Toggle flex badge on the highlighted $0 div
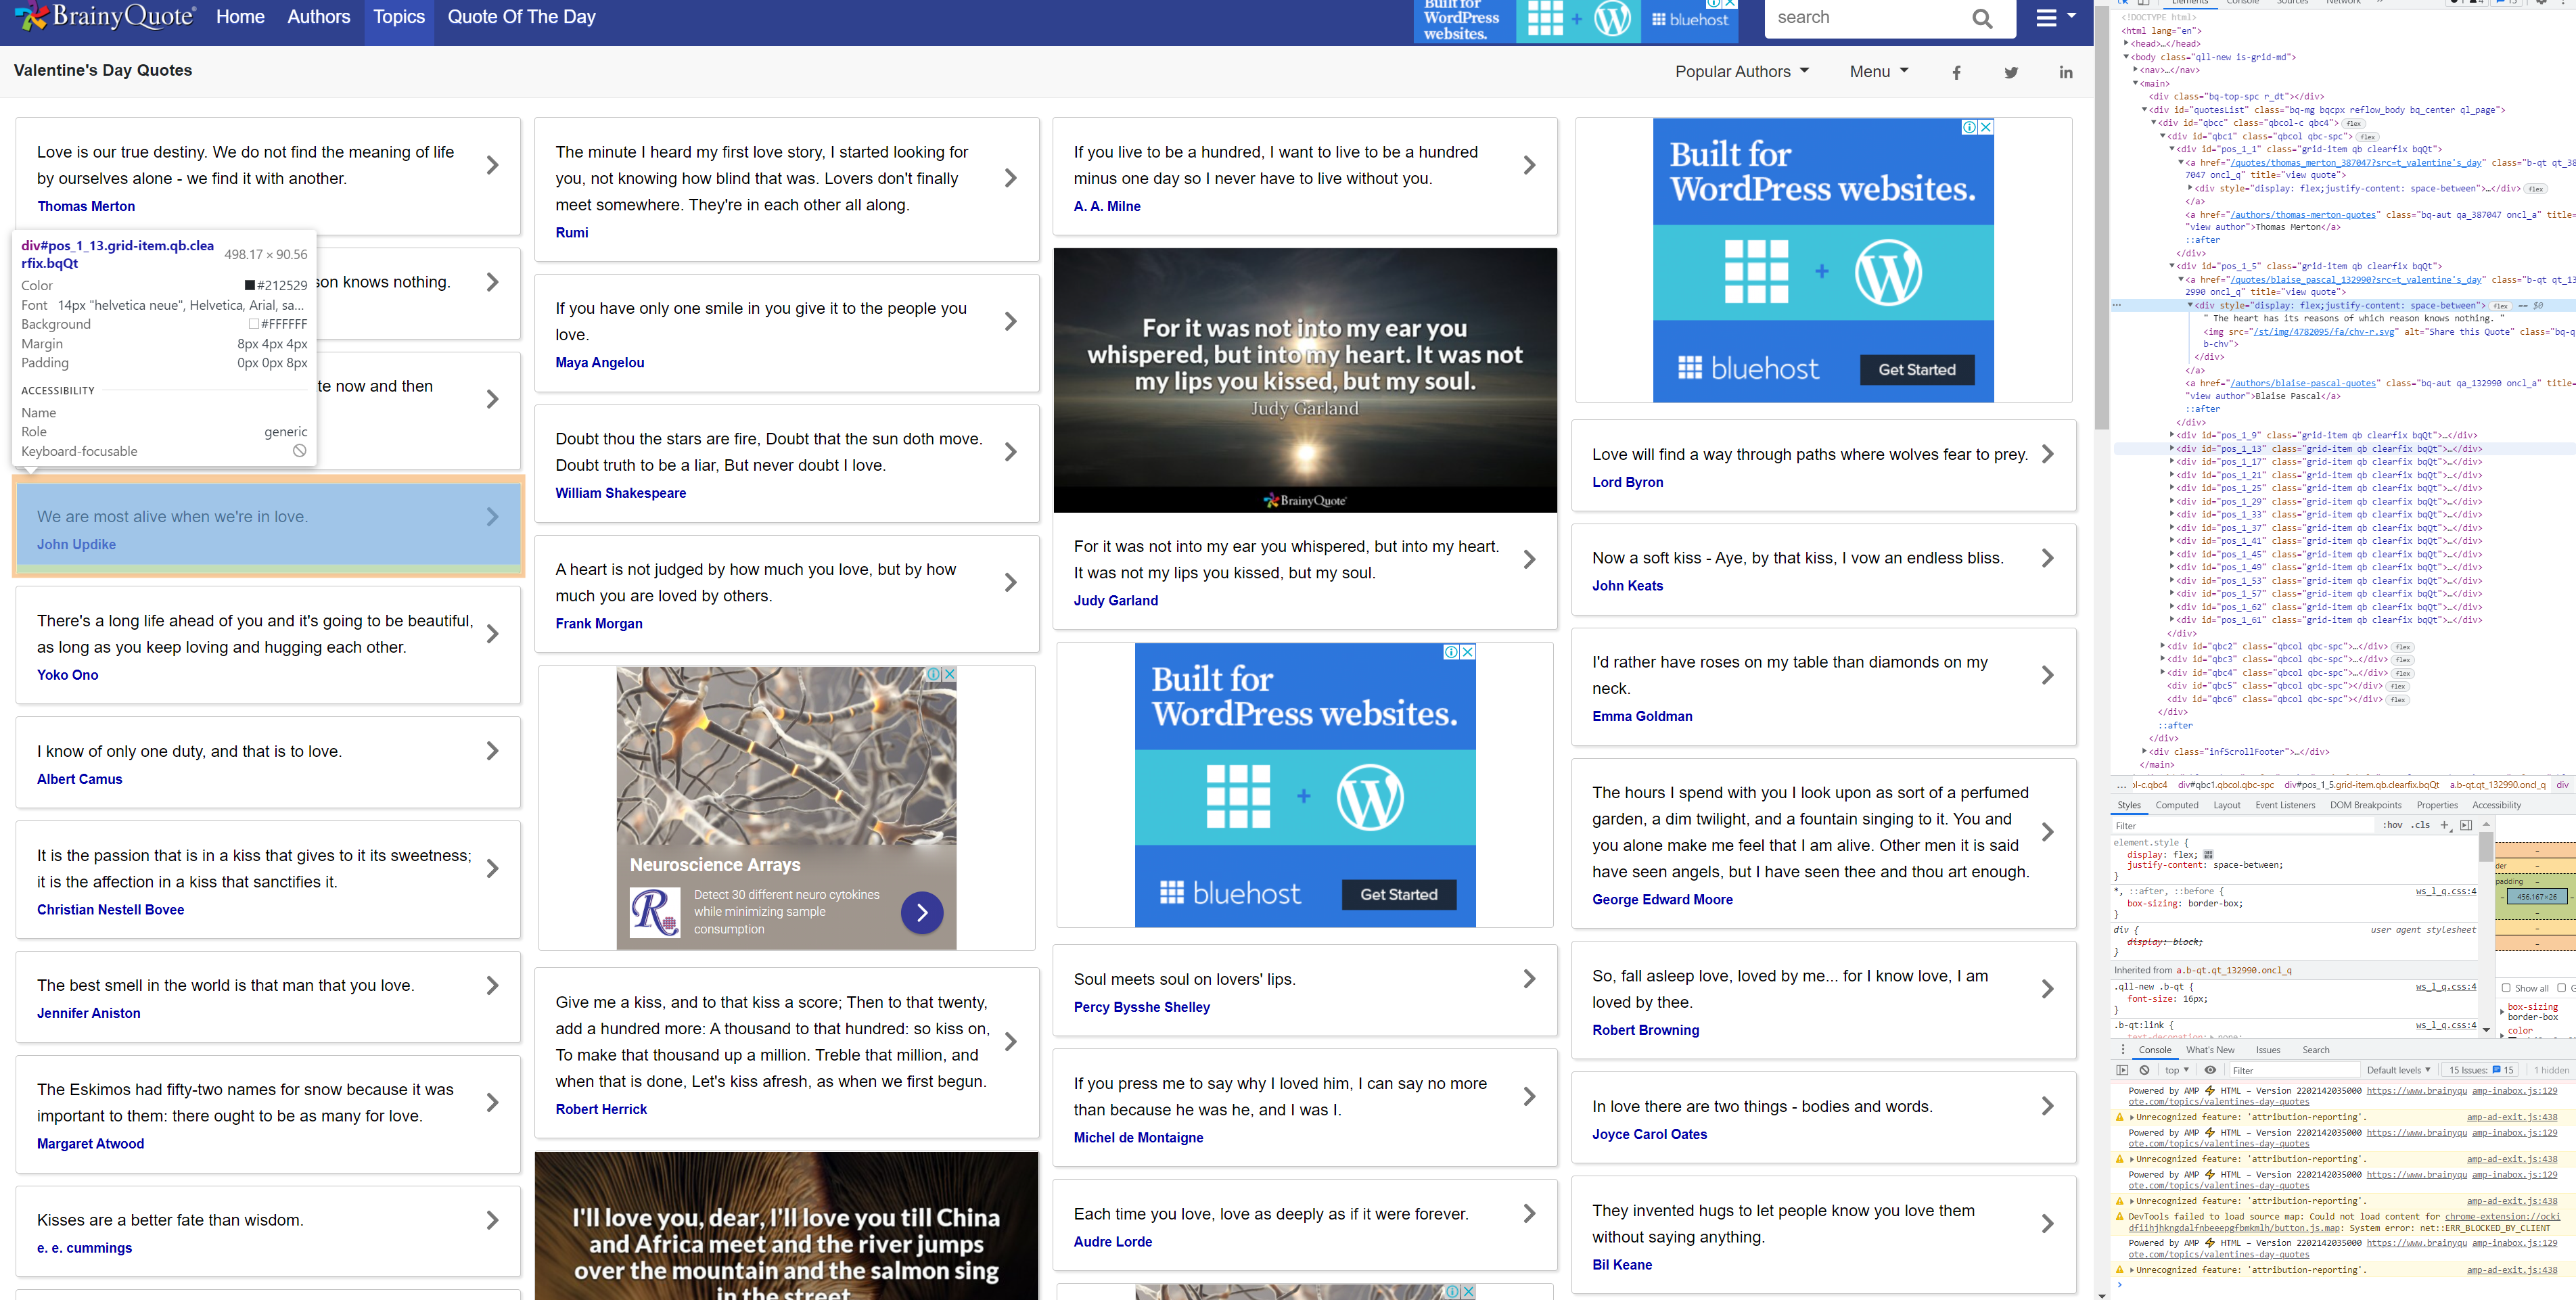The height and width of the screenshot is (1300, 2576). (x=2500, y=306)
